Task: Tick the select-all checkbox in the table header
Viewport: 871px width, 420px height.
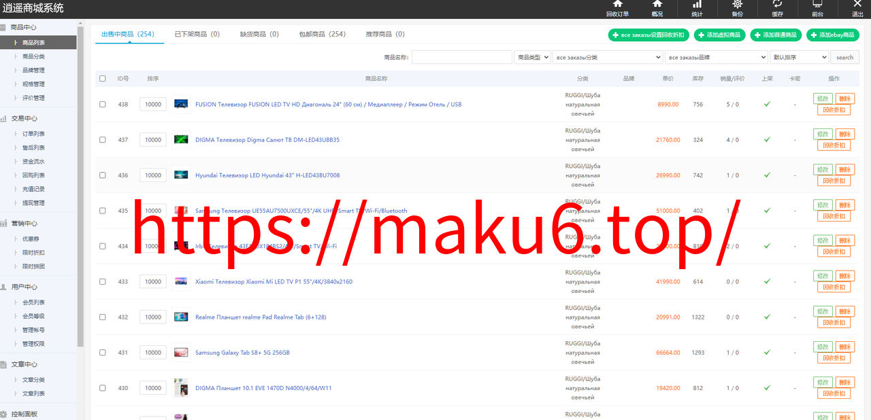Action: [x=103, y=78]
